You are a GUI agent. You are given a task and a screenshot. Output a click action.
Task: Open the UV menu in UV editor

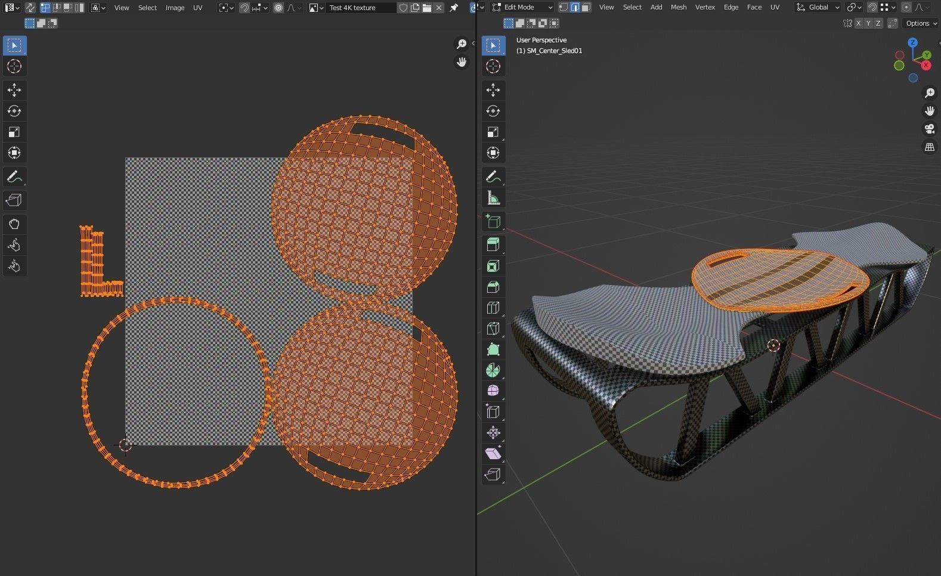197,8
